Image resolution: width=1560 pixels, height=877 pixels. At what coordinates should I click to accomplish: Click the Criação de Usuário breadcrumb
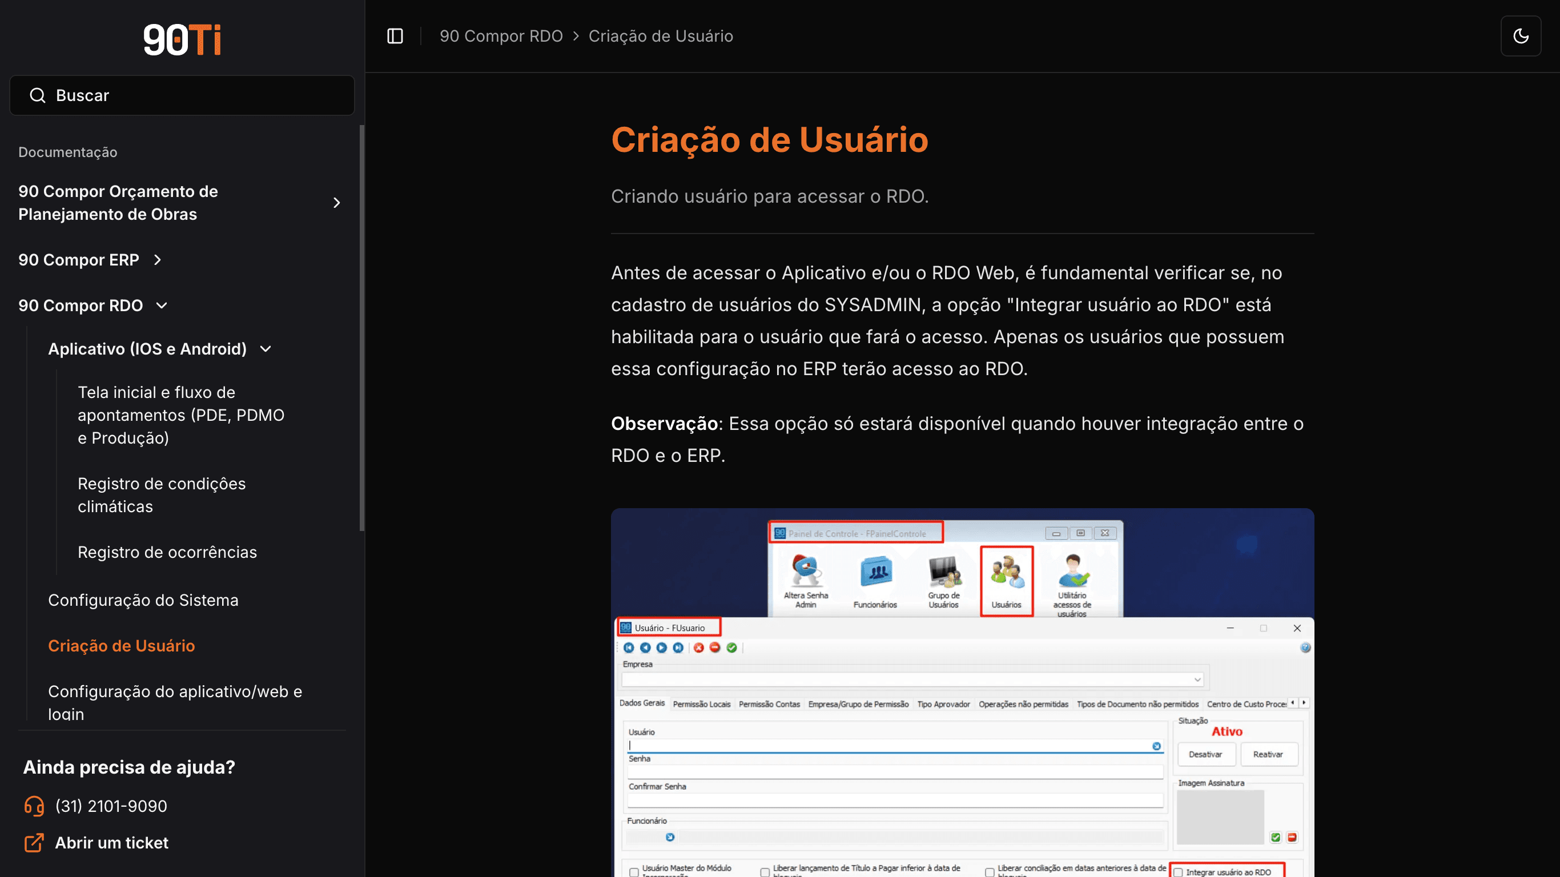coord(661,37)
